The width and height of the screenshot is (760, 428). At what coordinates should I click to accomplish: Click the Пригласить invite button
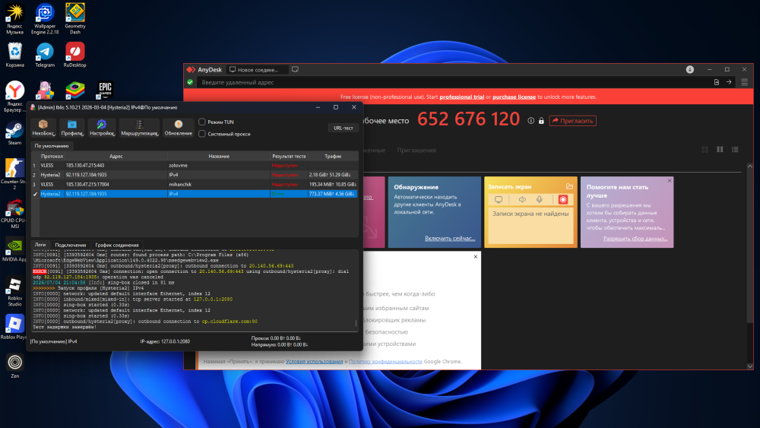[572, 121]
